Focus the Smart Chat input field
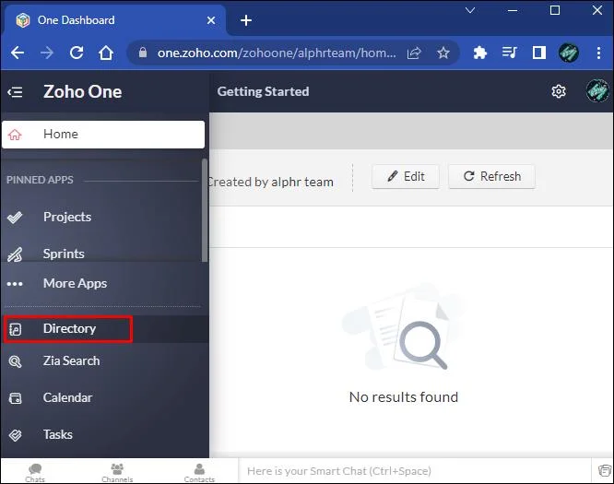The image size is (614, 484). (x=414, y=471)
